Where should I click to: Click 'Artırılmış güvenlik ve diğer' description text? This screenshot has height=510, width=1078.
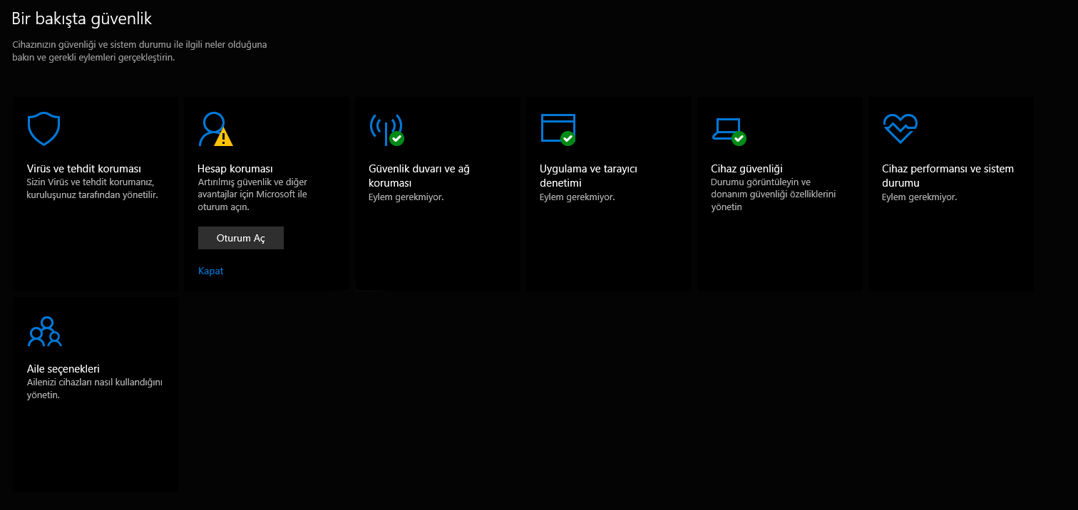252,194
